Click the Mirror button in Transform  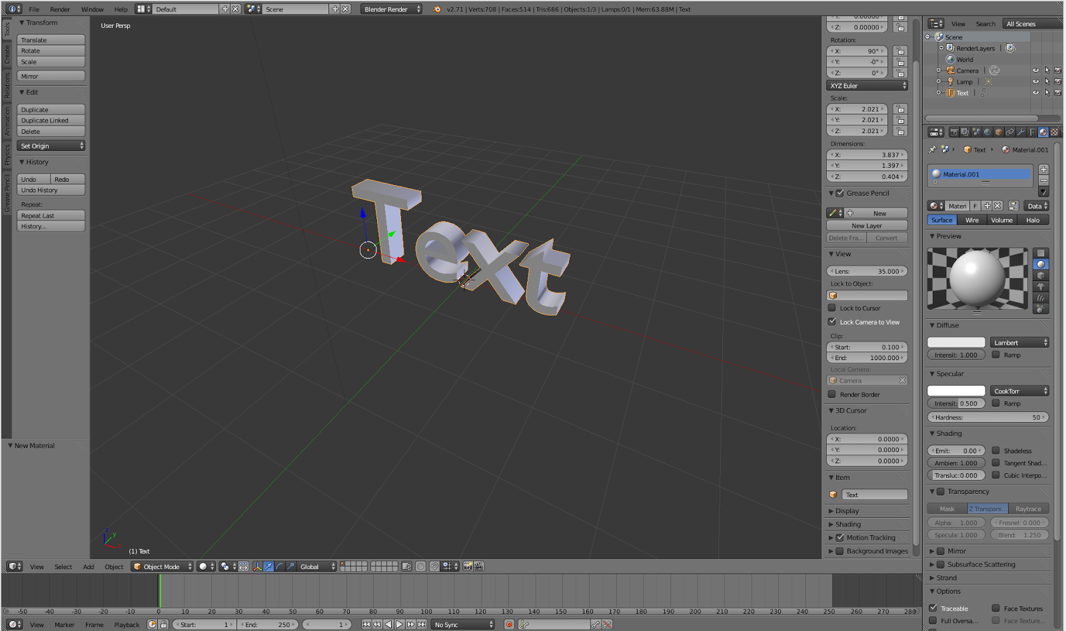click(51, 76)
